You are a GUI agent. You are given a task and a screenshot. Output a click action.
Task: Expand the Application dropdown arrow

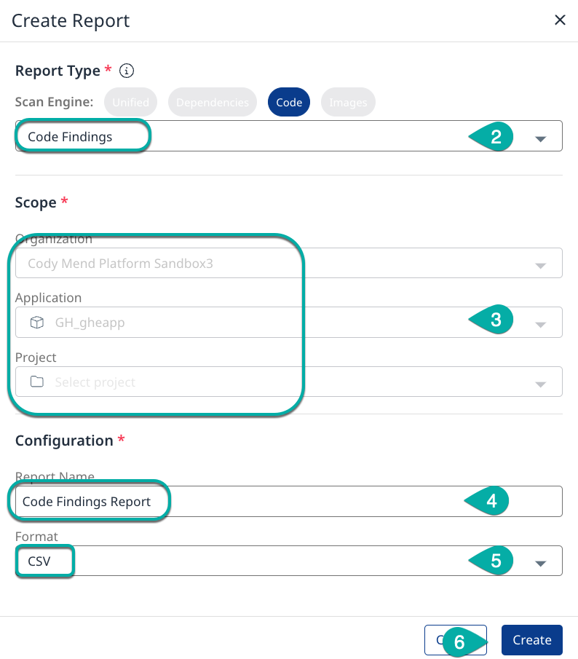point(540,325)
